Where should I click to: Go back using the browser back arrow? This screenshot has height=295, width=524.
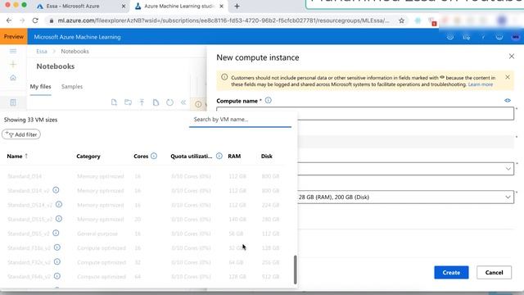click(x=9, y=20)
